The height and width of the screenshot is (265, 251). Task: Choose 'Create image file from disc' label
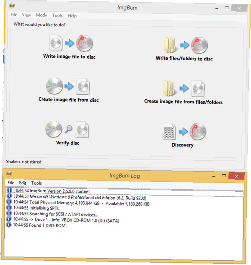pyautogui.click(x=68, y=100)
